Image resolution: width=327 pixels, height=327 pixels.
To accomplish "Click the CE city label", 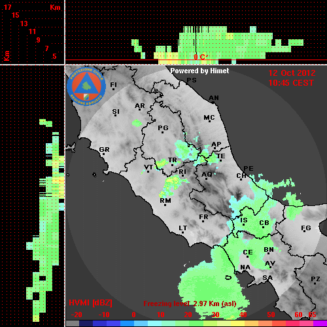I will coord(248,252).
